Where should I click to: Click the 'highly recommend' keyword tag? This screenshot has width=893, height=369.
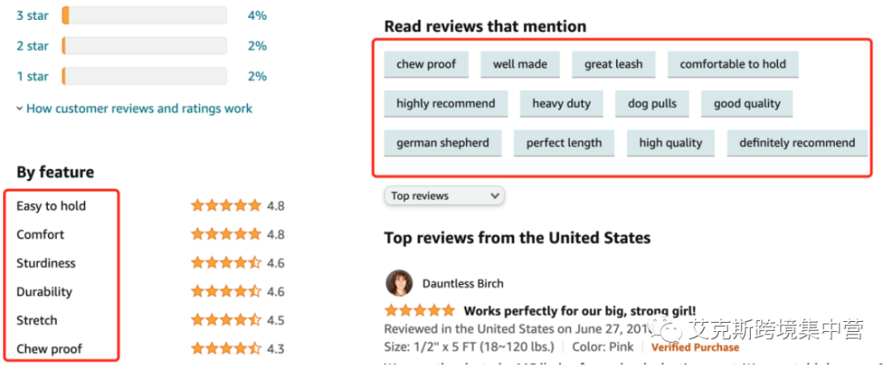[x=446, y=104]
